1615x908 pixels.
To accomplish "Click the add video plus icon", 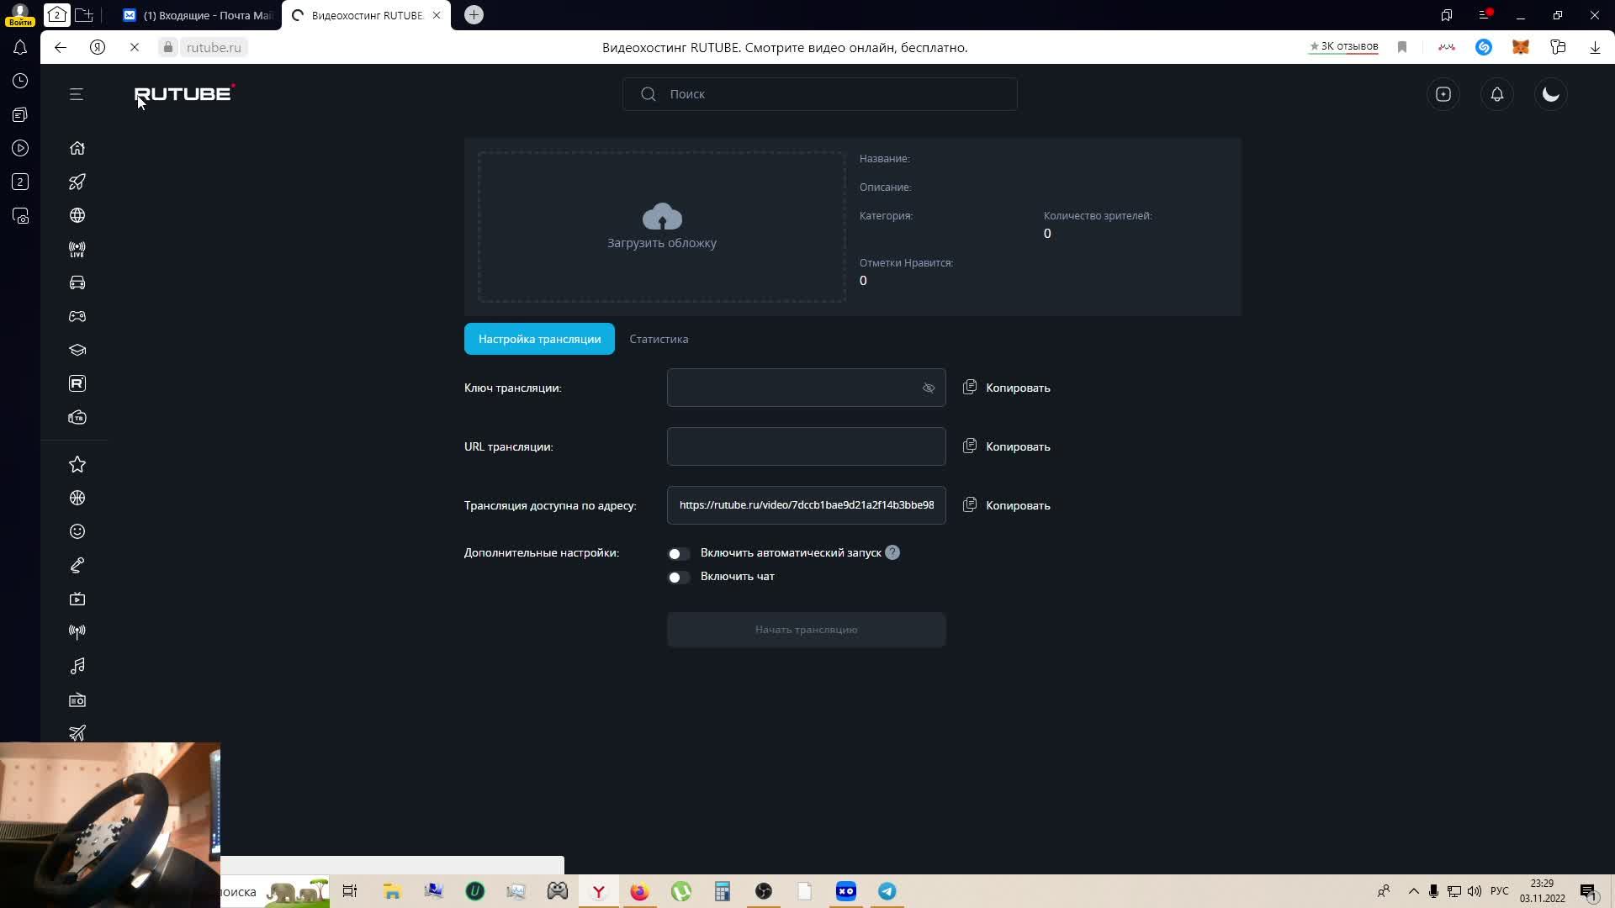I will coord(1443,94).
